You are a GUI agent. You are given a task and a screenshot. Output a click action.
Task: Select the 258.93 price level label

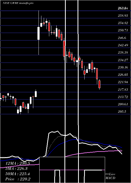(123, 15)
